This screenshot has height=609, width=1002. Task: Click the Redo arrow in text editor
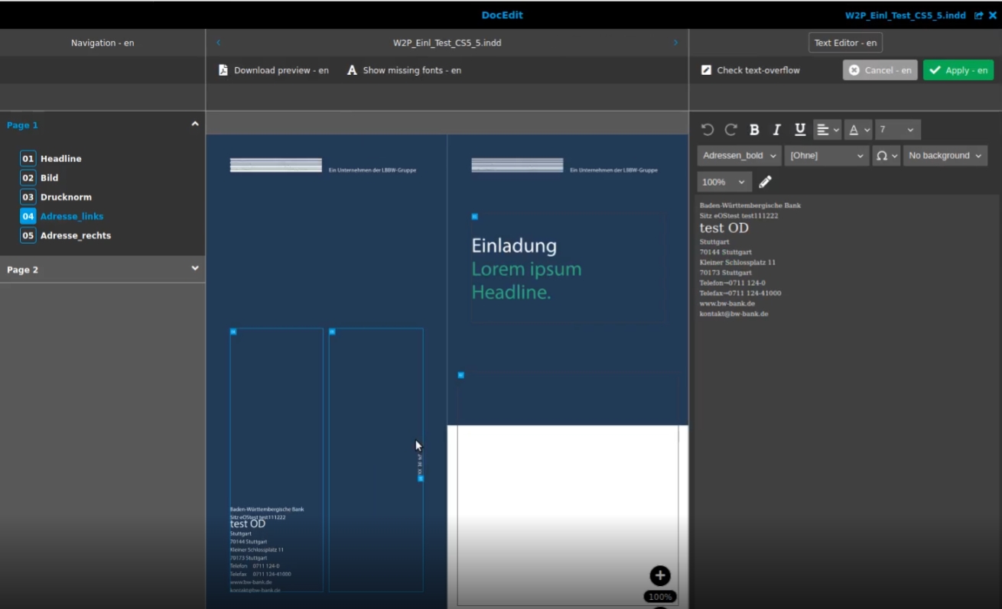730,130
